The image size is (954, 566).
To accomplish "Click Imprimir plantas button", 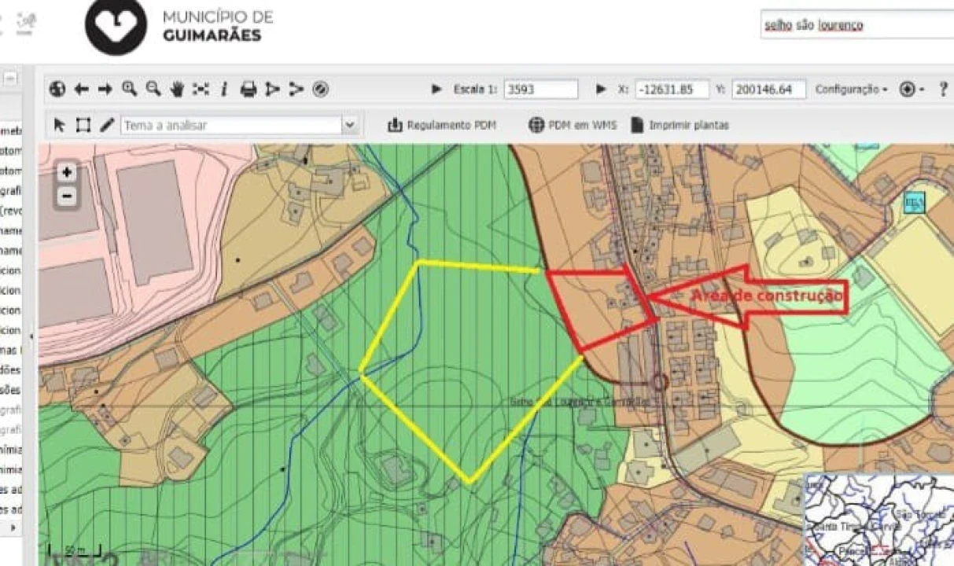I will point(680,125).
